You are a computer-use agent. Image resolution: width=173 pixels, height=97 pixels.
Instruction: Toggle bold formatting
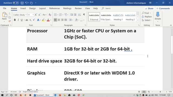click(x=15, y=20)
